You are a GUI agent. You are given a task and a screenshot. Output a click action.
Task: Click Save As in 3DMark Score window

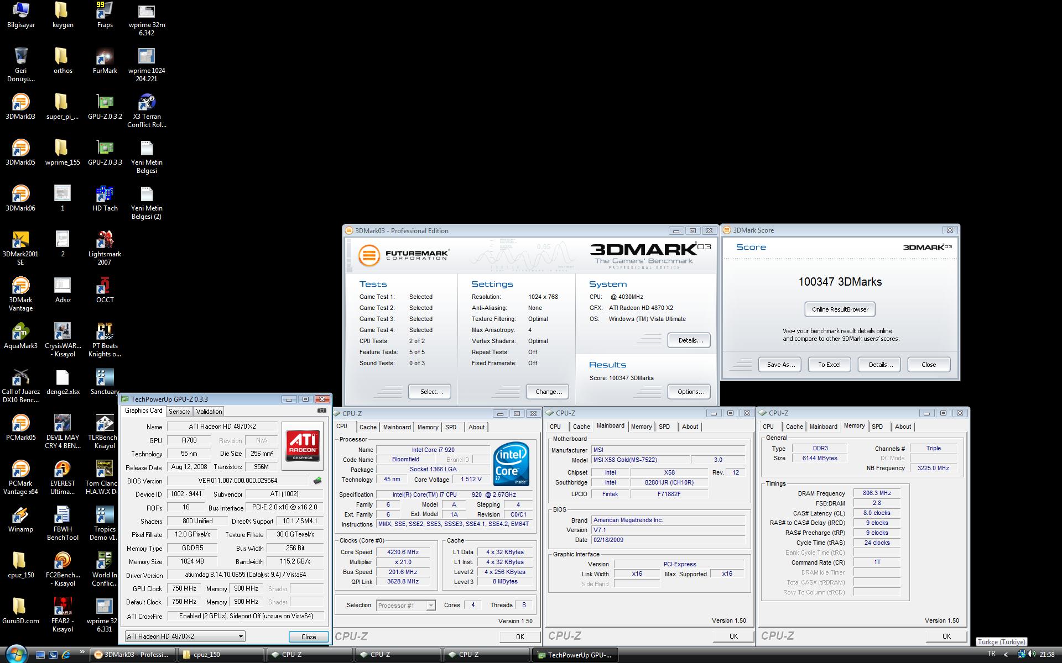coord(780,365)
